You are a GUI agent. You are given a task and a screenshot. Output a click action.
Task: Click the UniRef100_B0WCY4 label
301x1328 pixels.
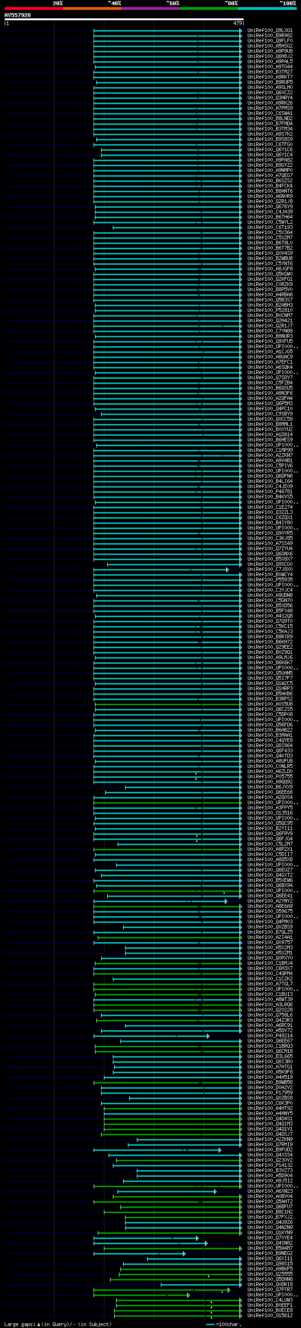click(x=270, y=574)
